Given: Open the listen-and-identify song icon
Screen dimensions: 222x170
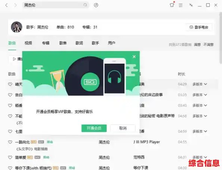Looking at the screenshot, I should 96,5.
